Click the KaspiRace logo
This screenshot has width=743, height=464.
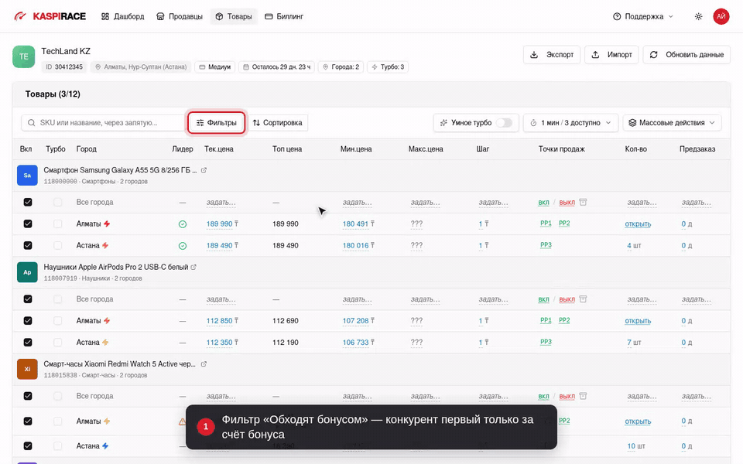[x=50, y=16]
